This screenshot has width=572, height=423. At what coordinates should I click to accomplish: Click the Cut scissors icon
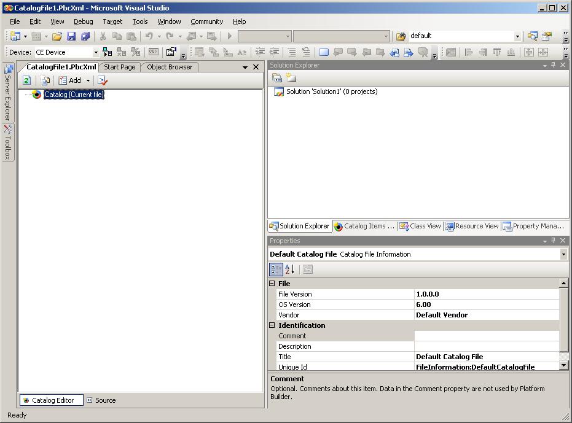click(x=103, y=36)
